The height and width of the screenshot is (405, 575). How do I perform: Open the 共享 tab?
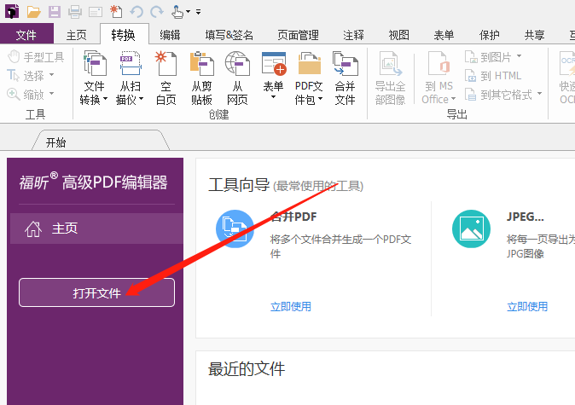pos(535,35)
